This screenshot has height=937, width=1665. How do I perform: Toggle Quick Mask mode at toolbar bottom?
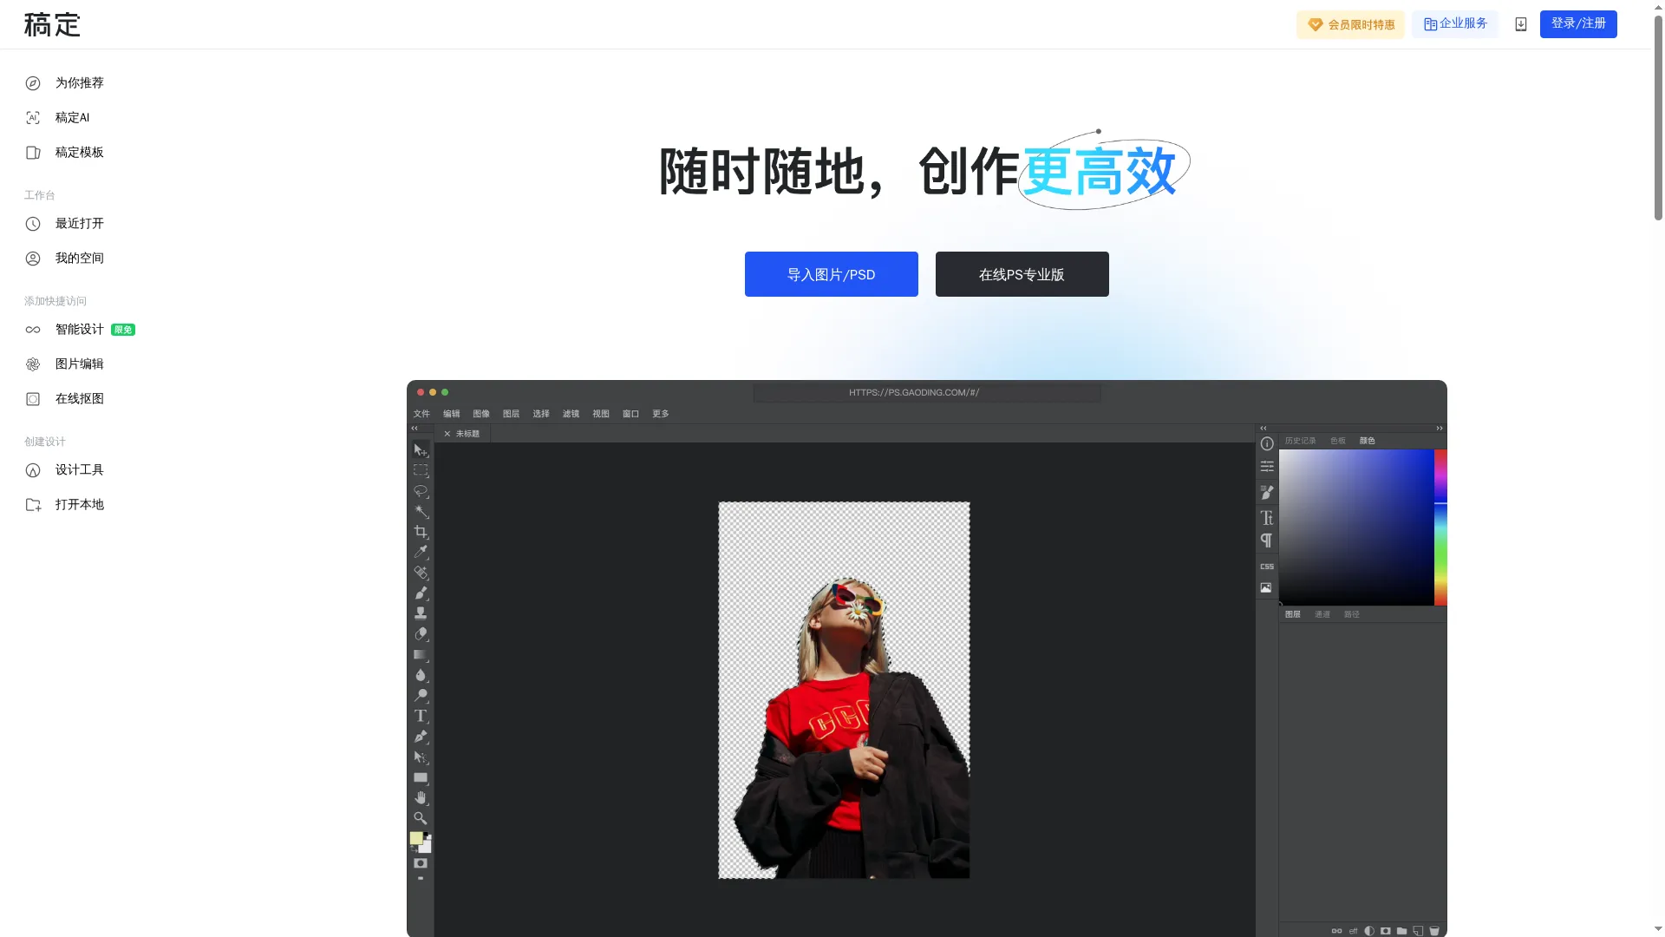tap(421, 863)
